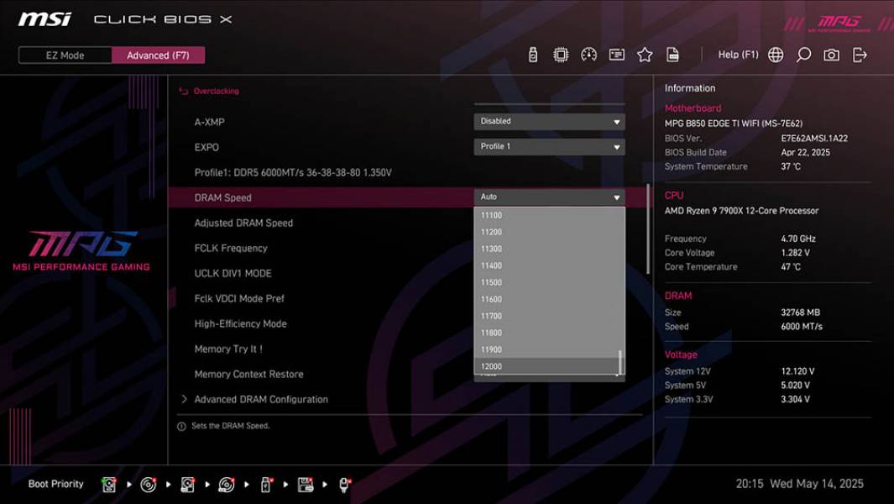Open the EXPO Profile 1 dropdown

549,147
